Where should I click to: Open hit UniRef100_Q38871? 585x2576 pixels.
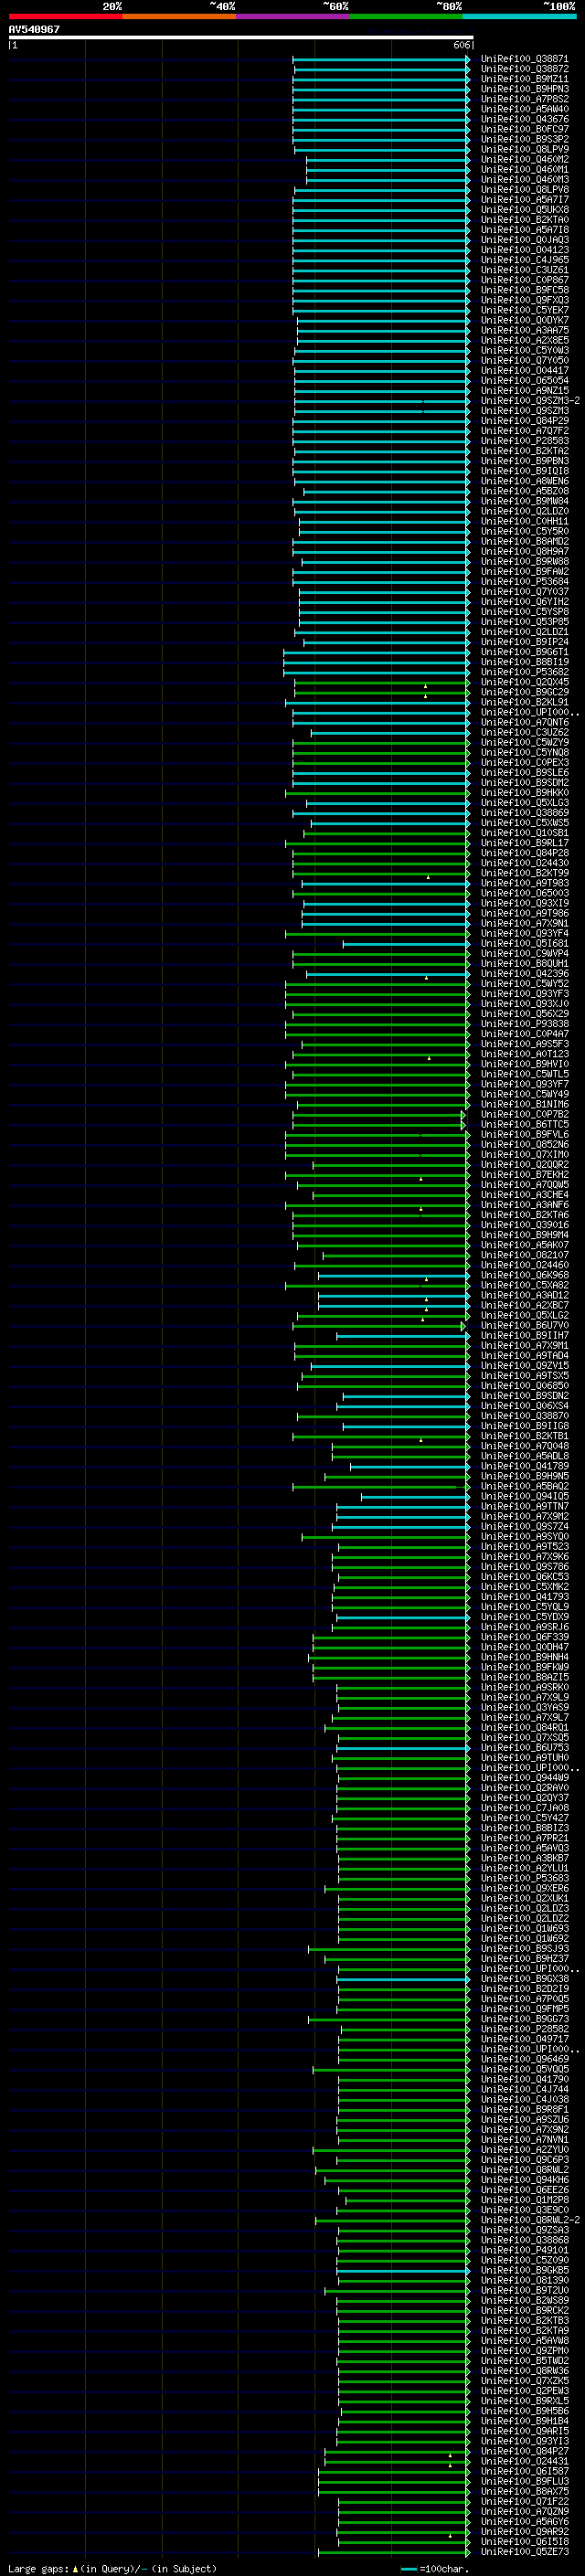(525, 59)
